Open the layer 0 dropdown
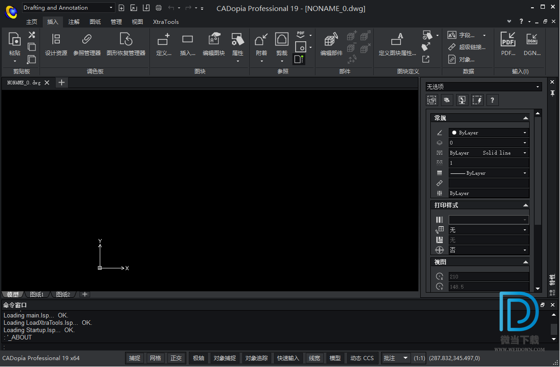The image size is (560, 367). pos(489,143)
